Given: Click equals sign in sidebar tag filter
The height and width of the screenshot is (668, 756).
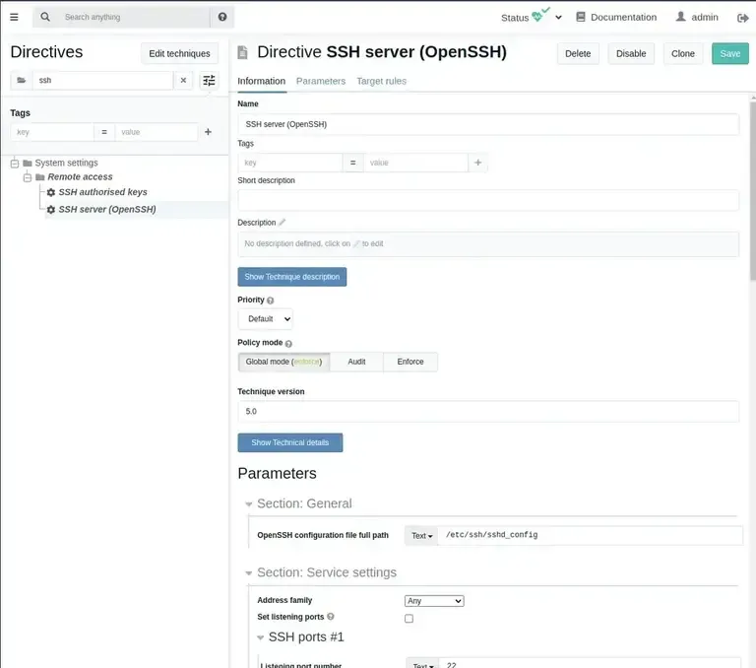Looking at the screenshot, I should coord(104,132).
